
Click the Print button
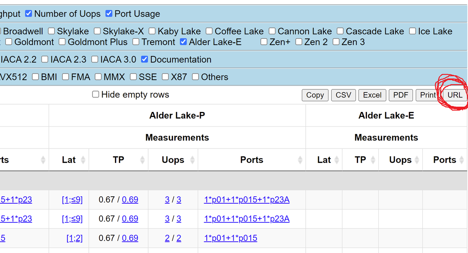point(428,95)
